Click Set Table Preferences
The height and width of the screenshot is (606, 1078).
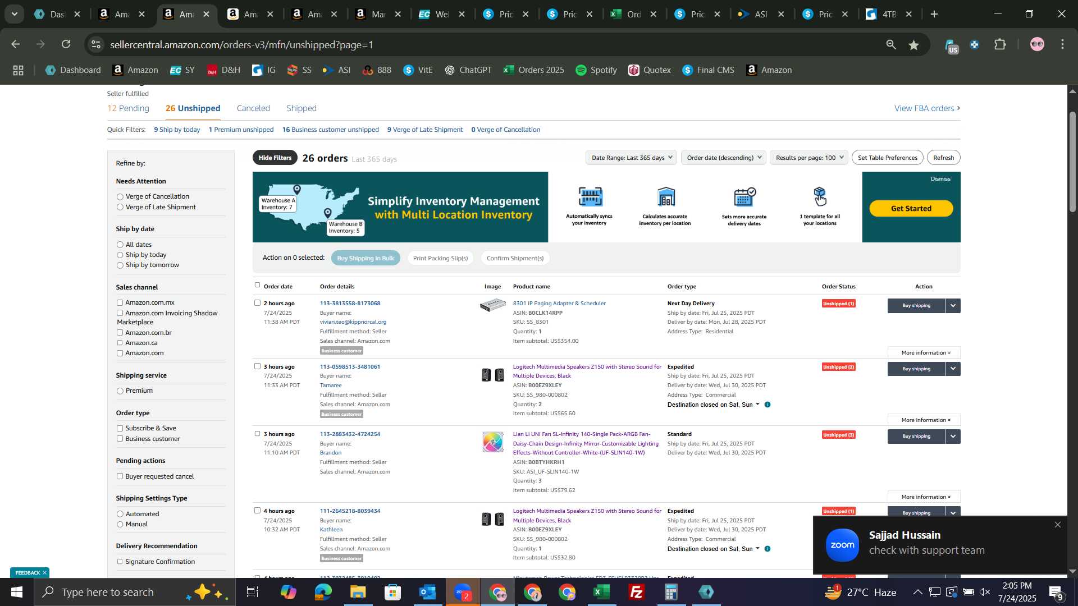click(x=887, y=158)
